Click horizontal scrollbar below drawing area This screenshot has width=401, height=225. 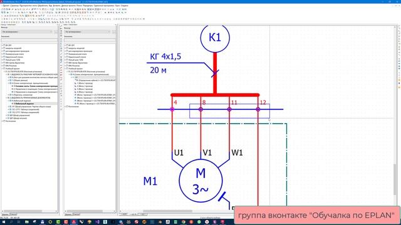[167, 211]
